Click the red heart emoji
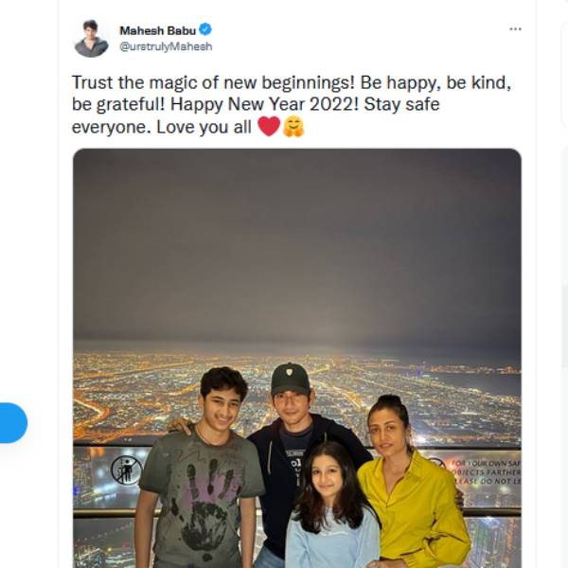Screen dimensions: 568x568 (268, 127)
